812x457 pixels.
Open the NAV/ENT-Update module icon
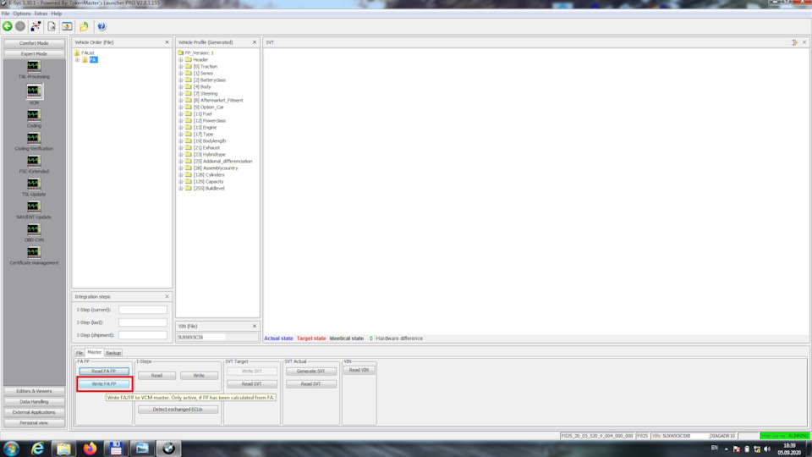point(34,206)
